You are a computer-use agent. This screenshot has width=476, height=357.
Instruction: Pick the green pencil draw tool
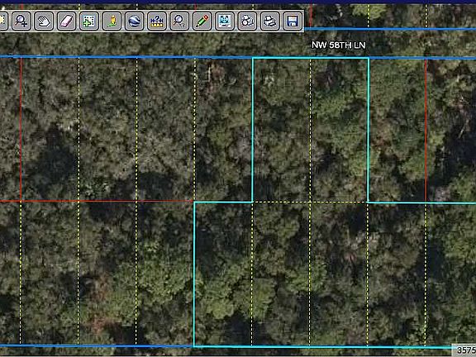(202, 21)
